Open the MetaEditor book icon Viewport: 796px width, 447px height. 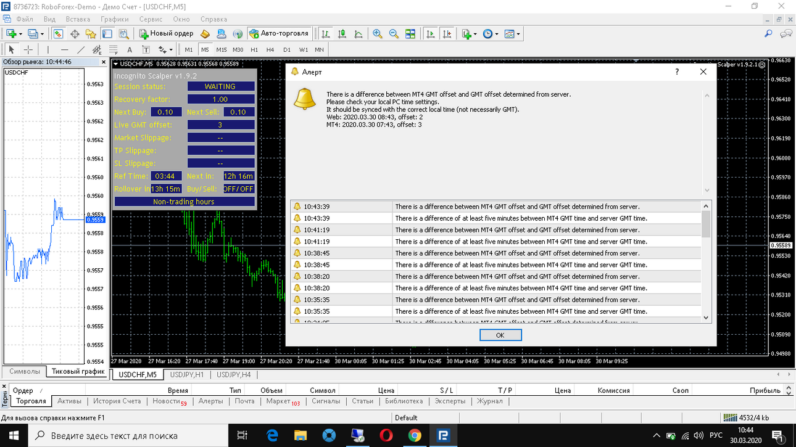206,34
